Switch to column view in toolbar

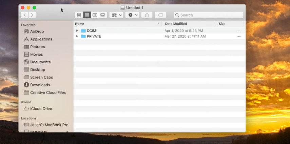pyautogui.click(x=95, y=15)
